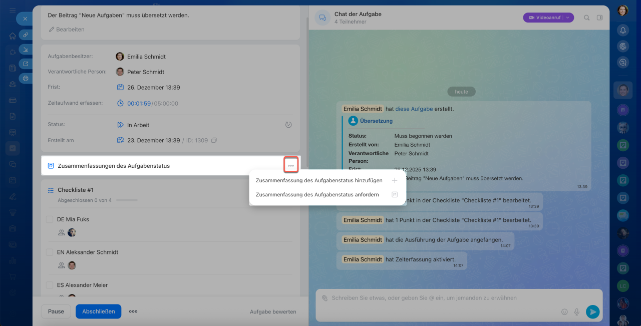Open the analytics bar chart sidebar icon
The image size is (641, 326).
pyautogui.click(x=13, y=260)
